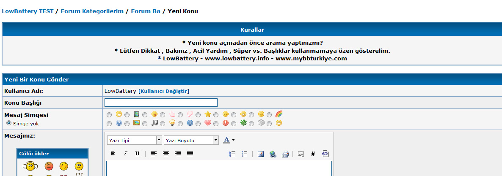Image resolution: width=502 pixels, height=176 pixels.
Task: Toggle bold formatting in the editor
Action: click(x=113, y=154)
